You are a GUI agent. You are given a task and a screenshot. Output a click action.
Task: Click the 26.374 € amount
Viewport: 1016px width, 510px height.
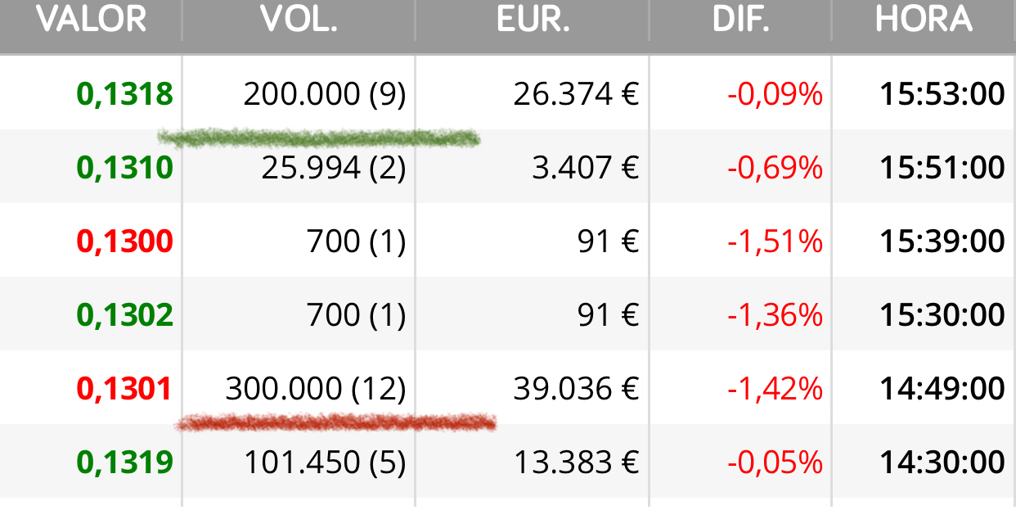[576, 94]
